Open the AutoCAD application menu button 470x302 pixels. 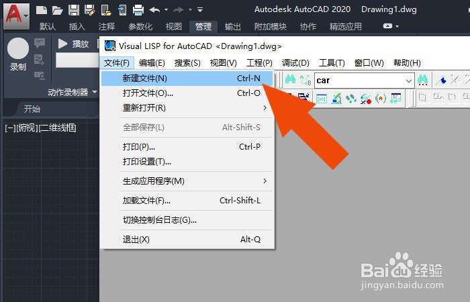17,17
